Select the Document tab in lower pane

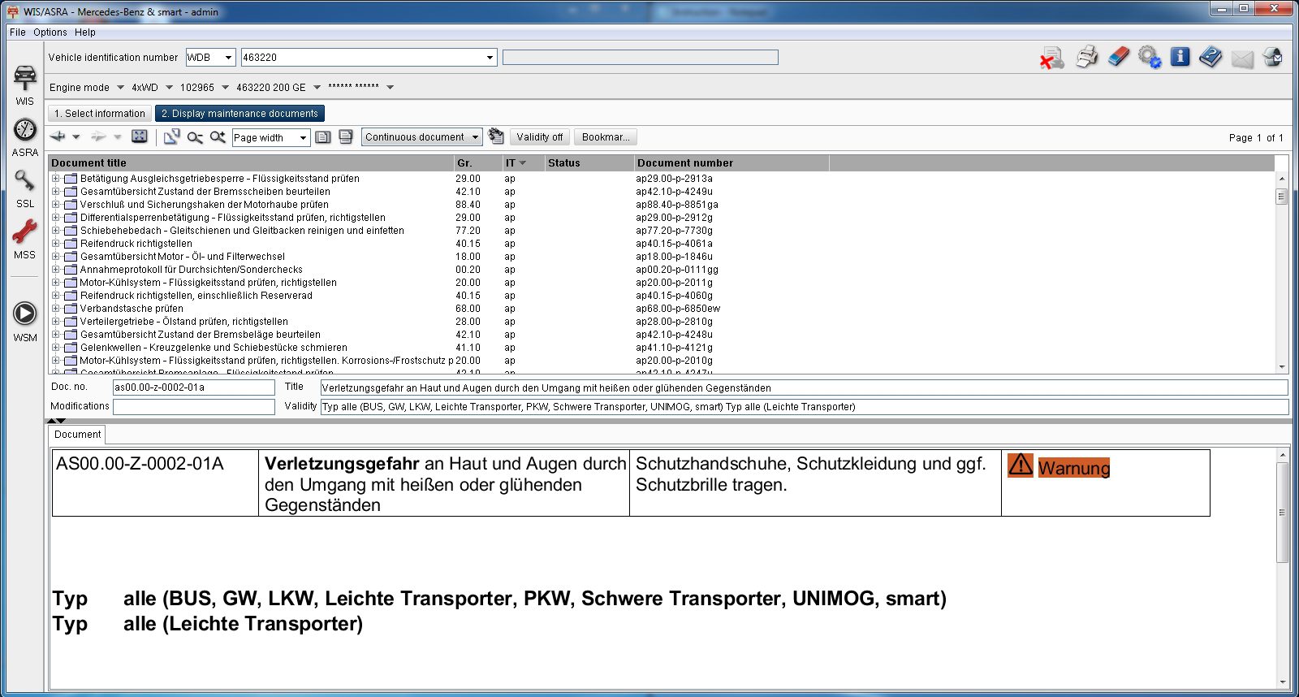pyautogui.click(x=78, y=435)
